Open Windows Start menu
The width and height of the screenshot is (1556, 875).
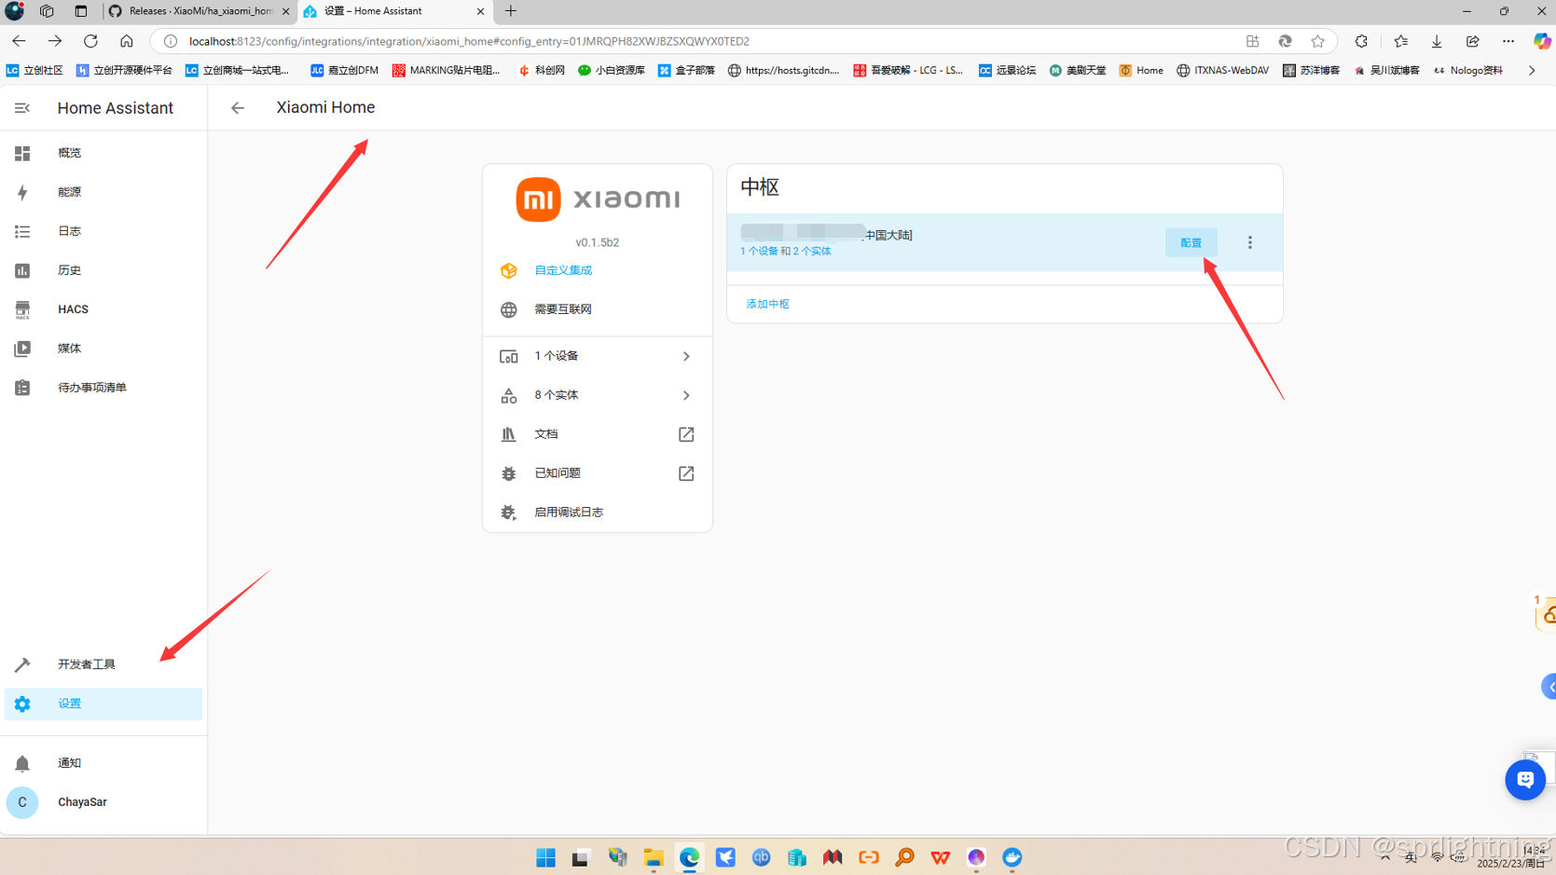pos(545,857)
